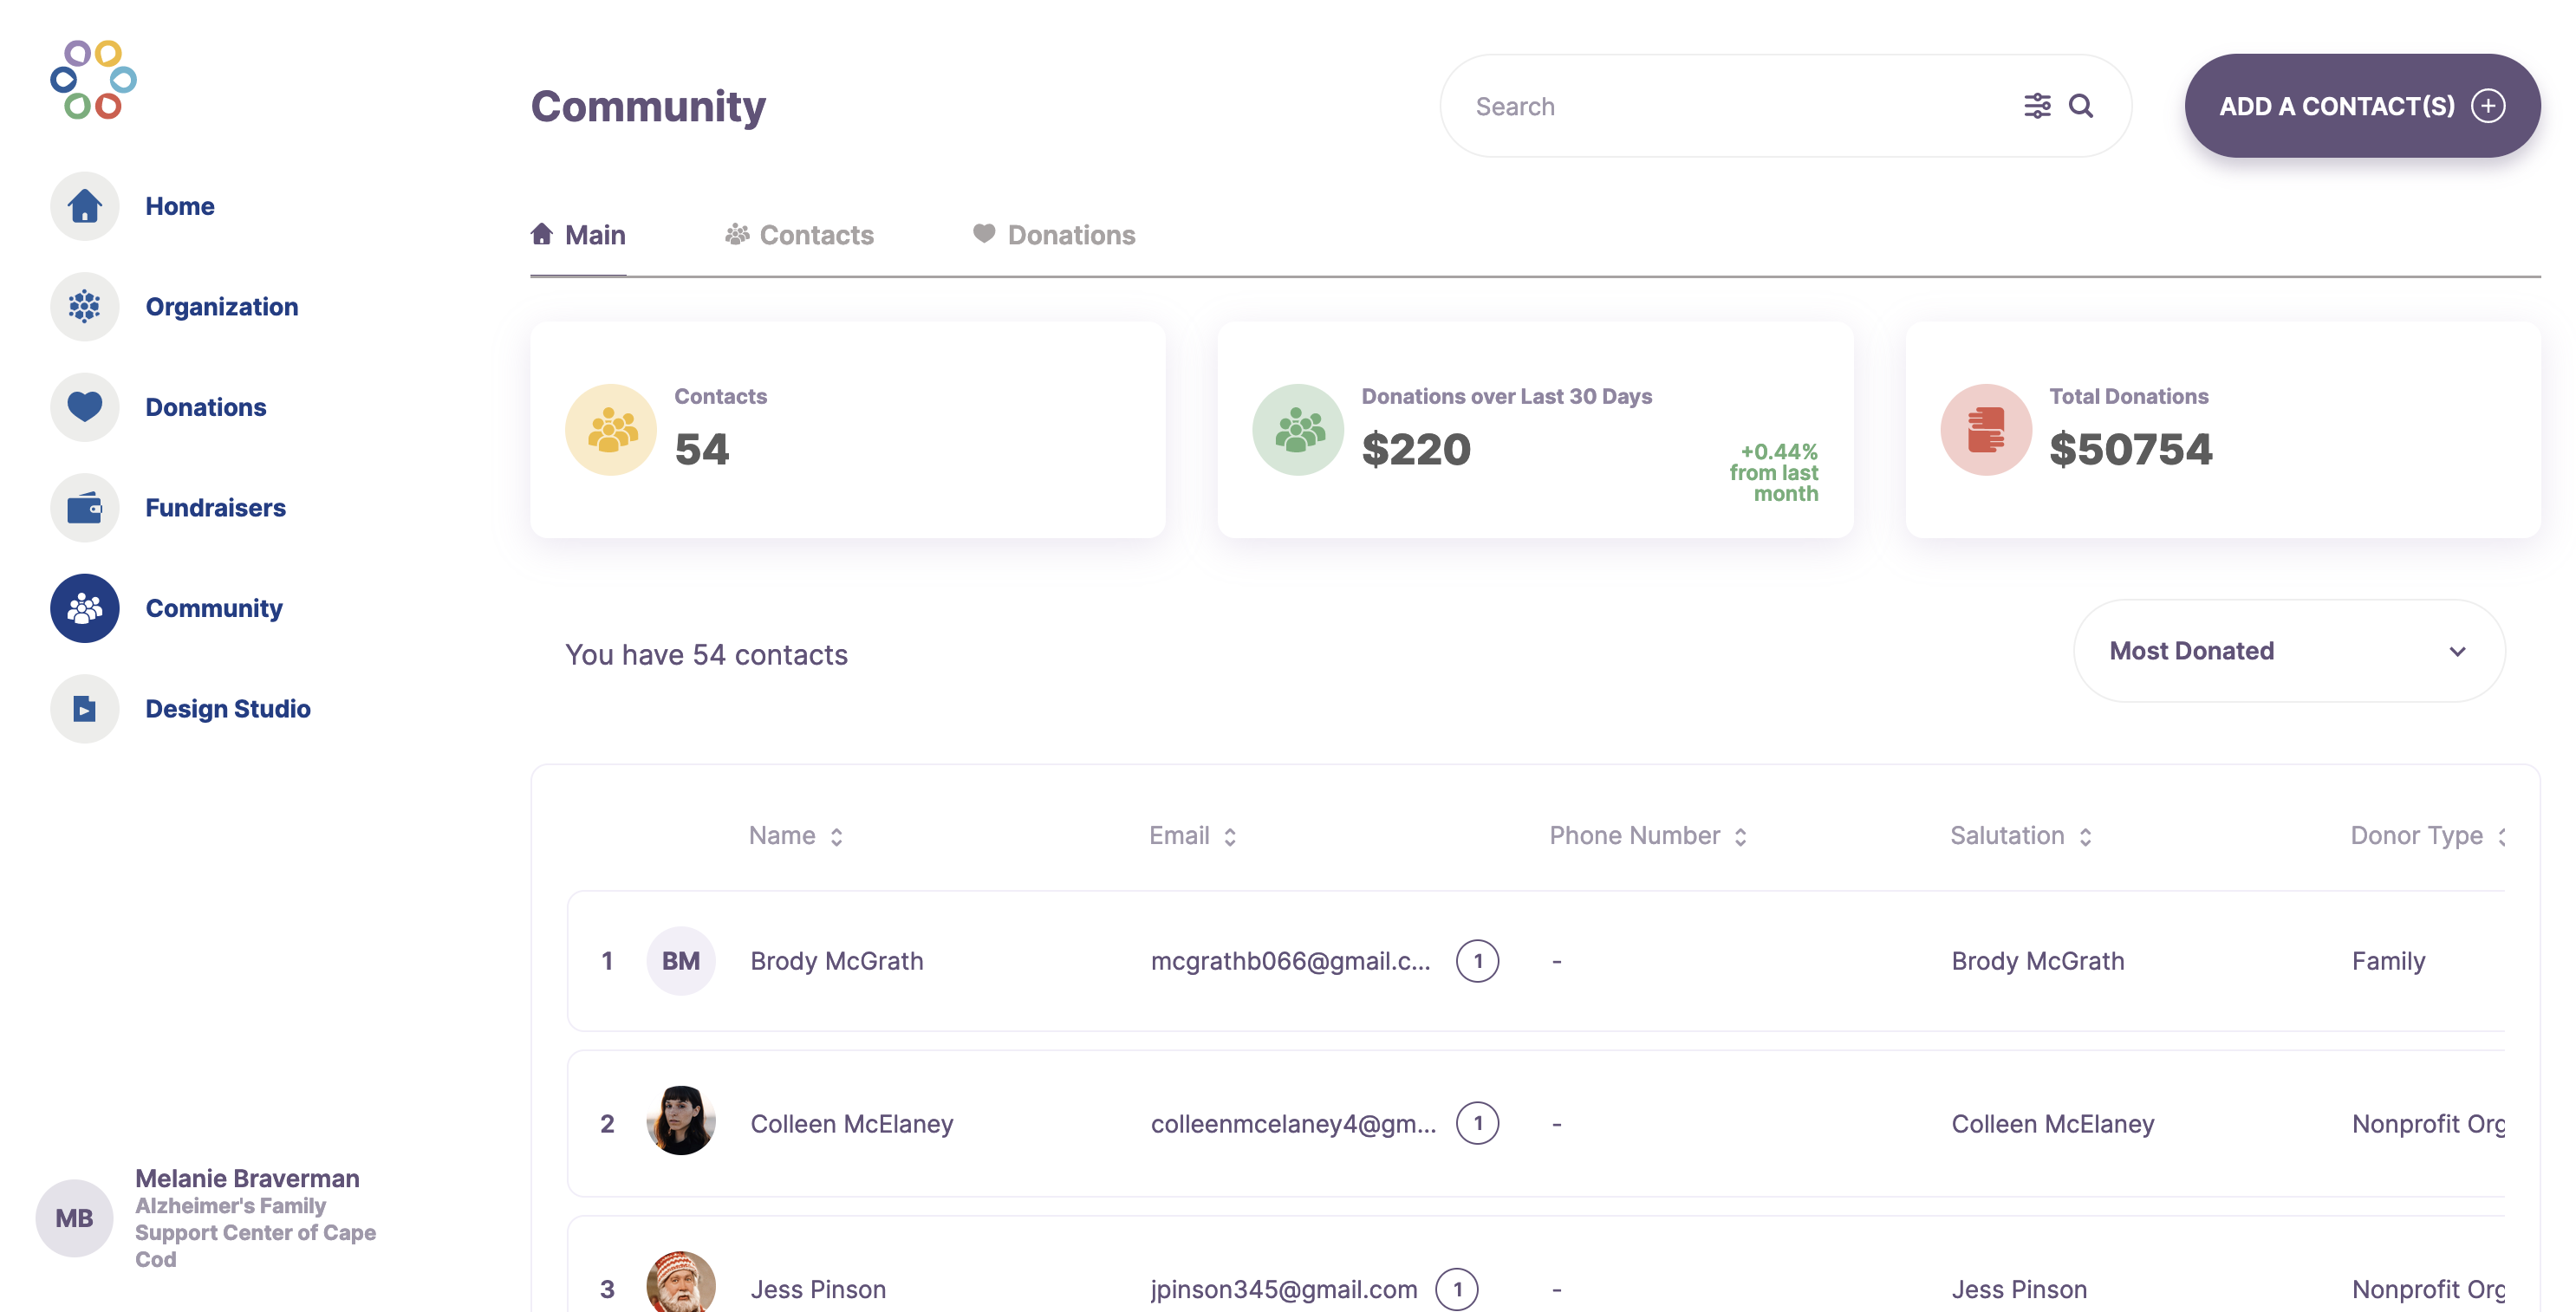
Task: Open the Most Donated sort dropdown
Action: coord(2288,651)
